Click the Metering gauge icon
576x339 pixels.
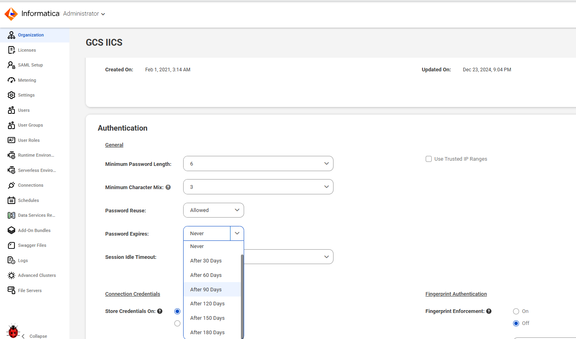click(11, 80)
